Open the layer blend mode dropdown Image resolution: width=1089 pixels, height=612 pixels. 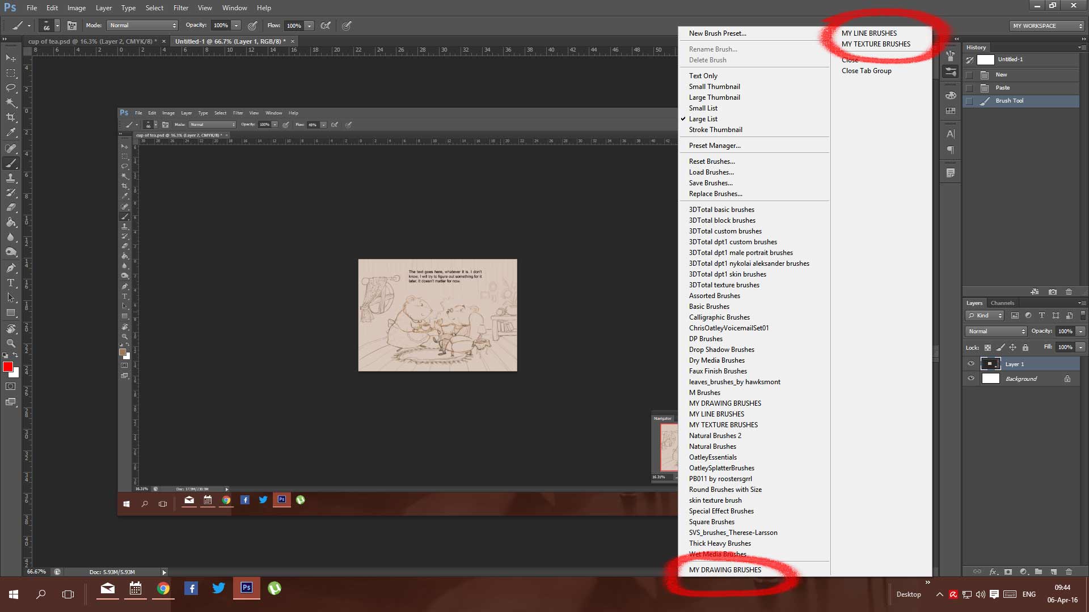pyautogui.click(x=996, y=331)
